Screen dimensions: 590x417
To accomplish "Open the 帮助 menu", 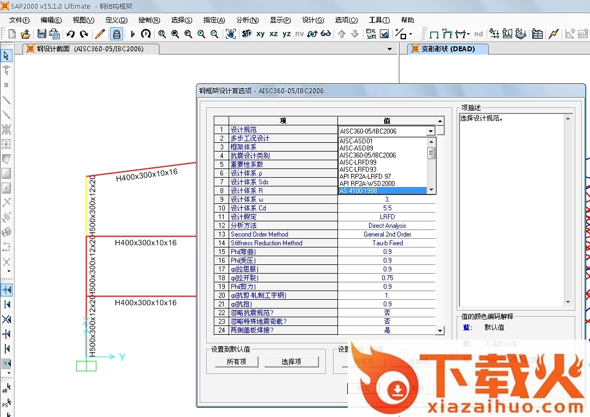I will [407, 20].
